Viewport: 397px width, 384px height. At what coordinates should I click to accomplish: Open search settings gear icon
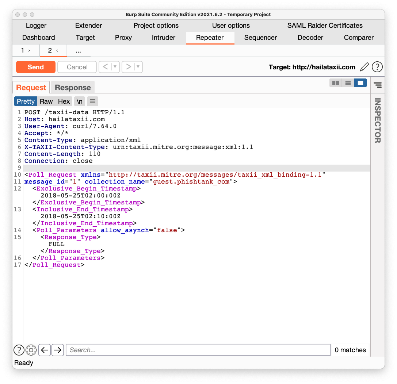click(31, 350)
